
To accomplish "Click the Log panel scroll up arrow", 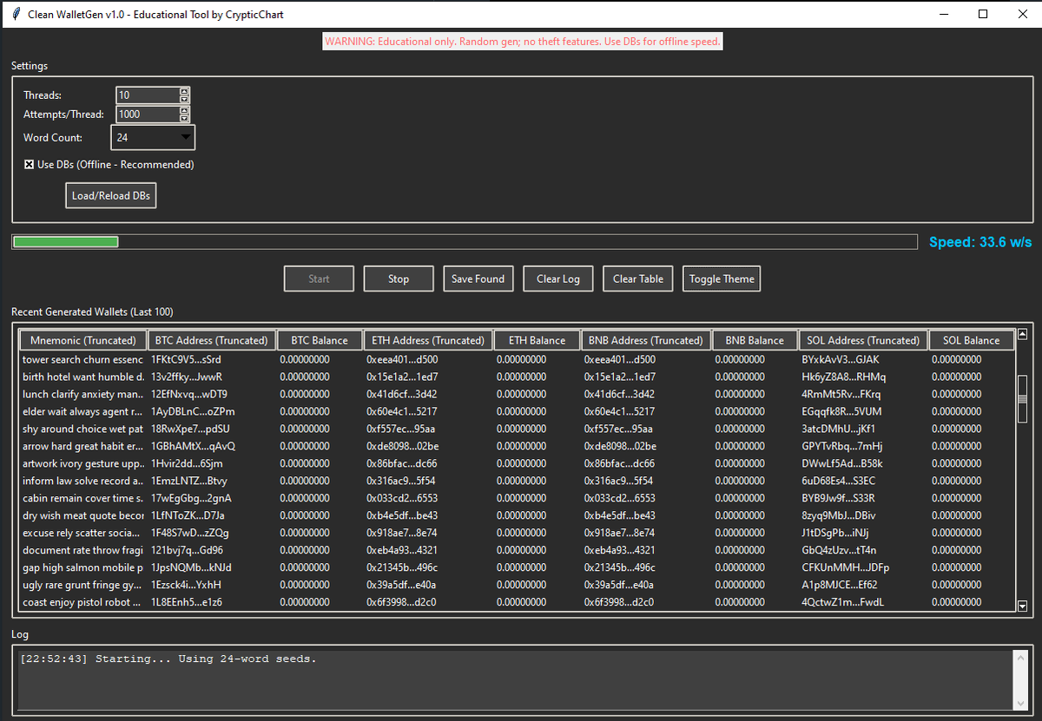I will coord(1019,657).
